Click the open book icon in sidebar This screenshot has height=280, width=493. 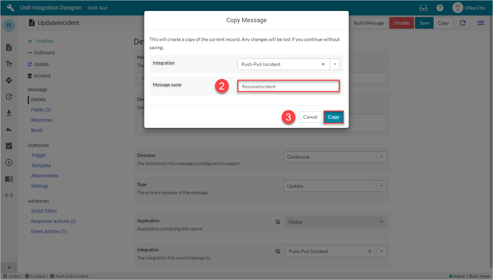pos(9,179)
